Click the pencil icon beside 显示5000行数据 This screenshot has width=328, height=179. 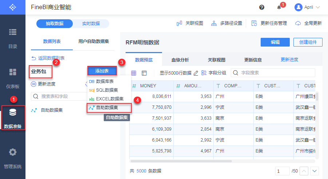tap(196, 73)
